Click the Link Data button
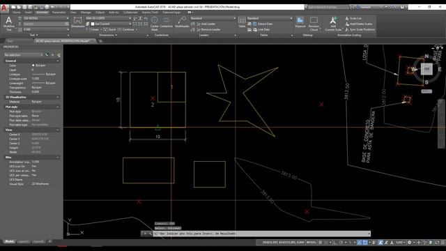This screenshot has height=251, width=446. (x=261, y=29)
